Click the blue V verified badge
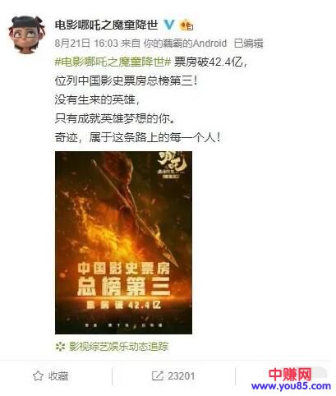336x396 pixels. (x=169, y=25)
